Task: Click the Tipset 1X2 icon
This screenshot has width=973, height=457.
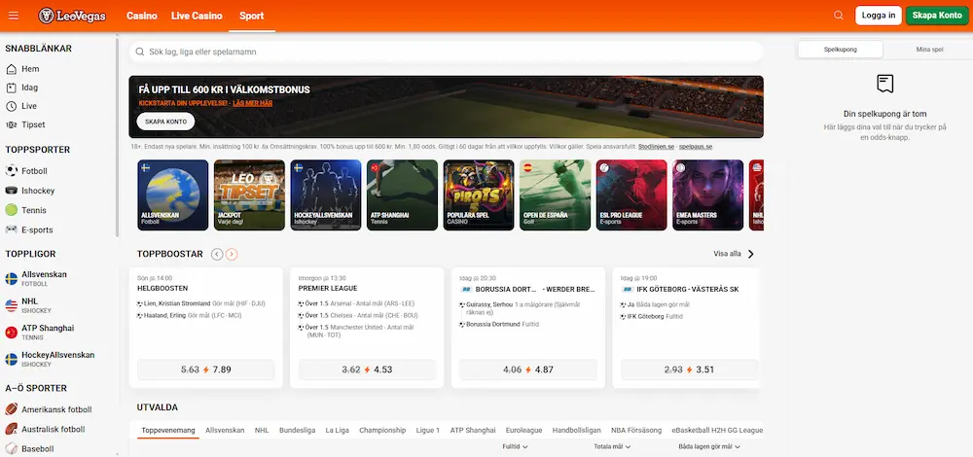Action: click(11, 124)
